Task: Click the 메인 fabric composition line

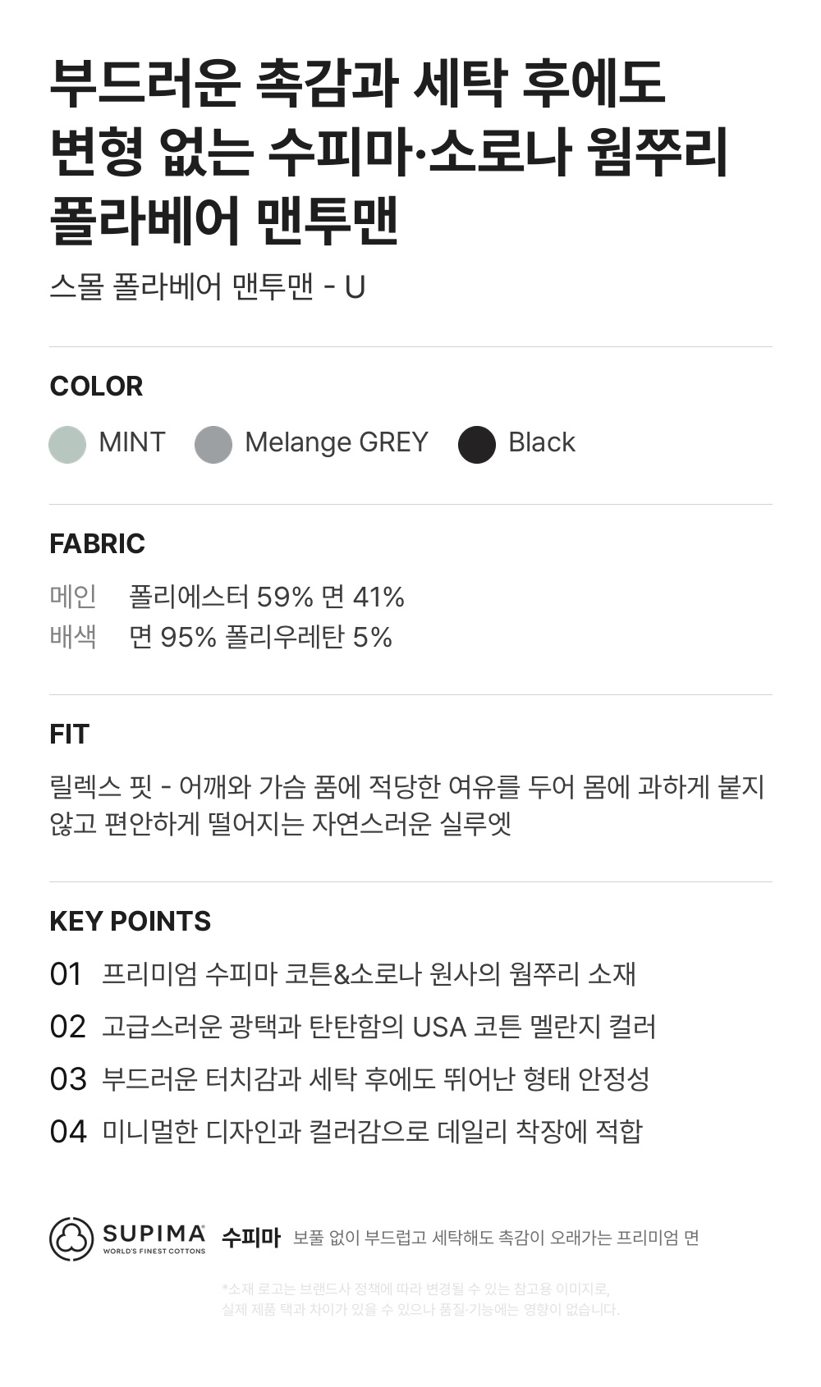Action: [x=227, y=597]
